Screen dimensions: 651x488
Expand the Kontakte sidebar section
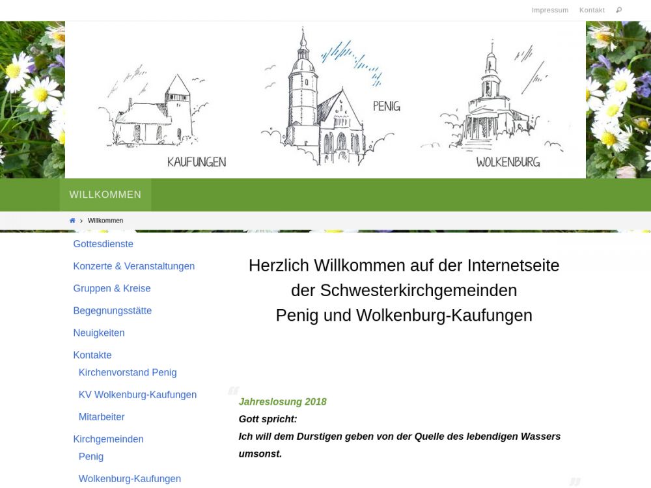(x=92, y=355)
